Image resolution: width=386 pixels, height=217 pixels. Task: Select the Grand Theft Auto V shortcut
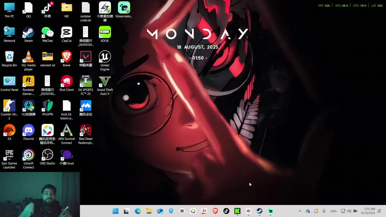105,86
